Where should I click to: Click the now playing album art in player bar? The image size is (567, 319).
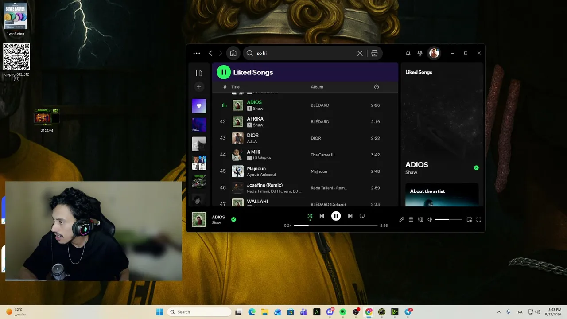199,219
